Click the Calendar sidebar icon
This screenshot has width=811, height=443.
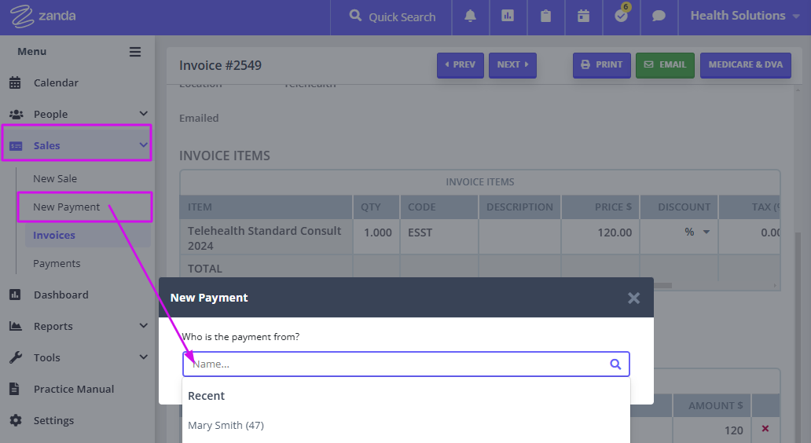pos(15,82)
